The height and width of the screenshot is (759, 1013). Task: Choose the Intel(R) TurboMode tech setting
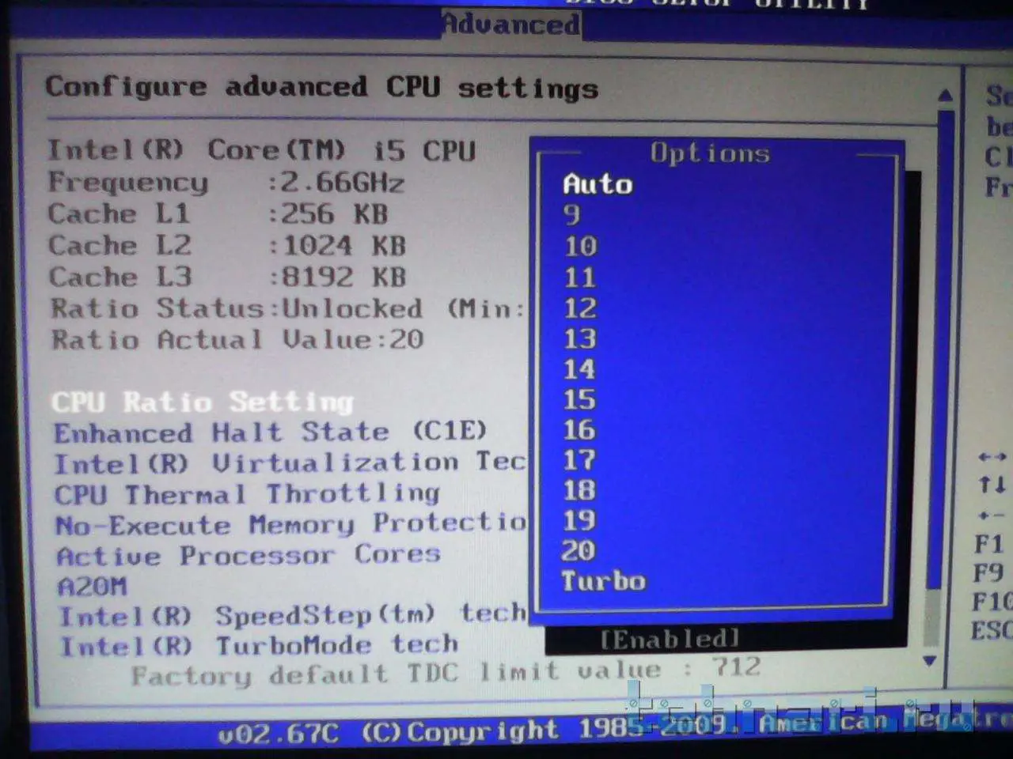pos(260,646)
